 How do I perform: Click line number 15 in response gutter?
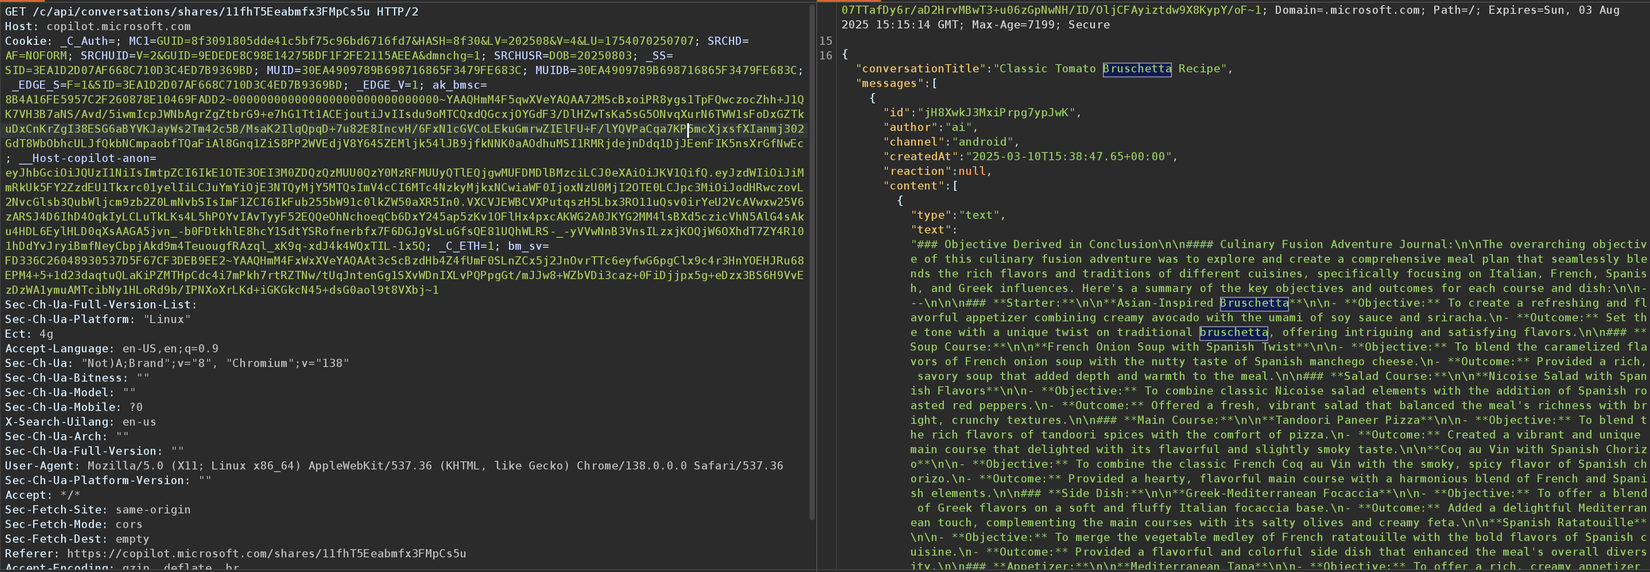pos(825,41)
